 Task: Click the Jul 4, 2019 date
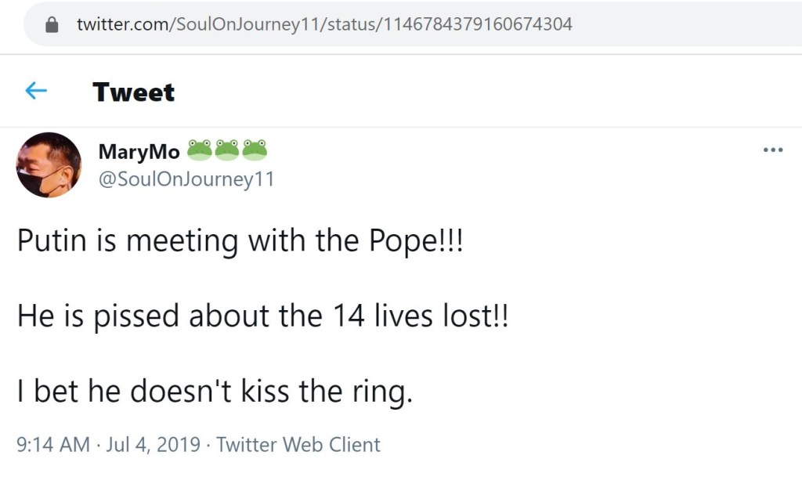click(152, 445)
